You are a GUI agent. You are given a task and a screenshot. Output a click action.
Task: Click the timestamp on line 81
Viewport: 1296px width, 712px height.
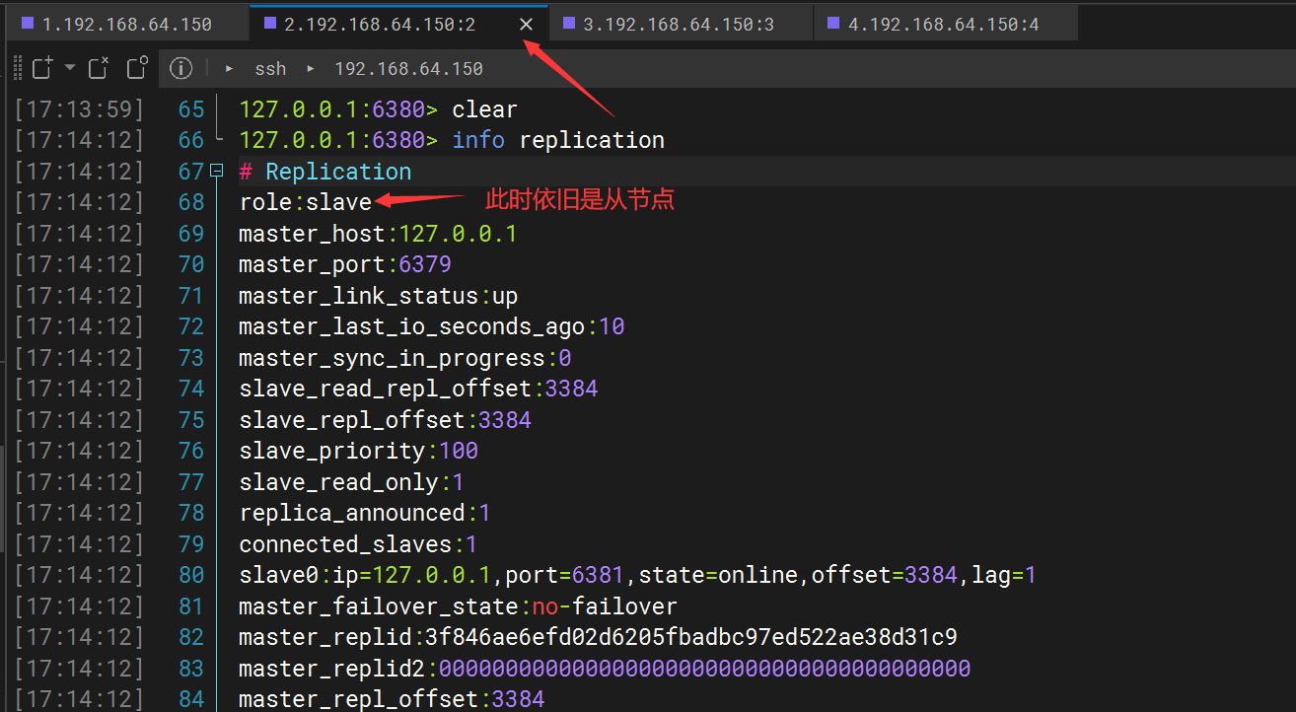[79, 606]
